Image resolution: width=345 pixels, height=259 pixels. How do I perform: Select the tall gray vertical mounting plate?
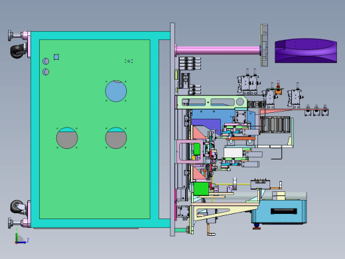click(x=172, y=129)
